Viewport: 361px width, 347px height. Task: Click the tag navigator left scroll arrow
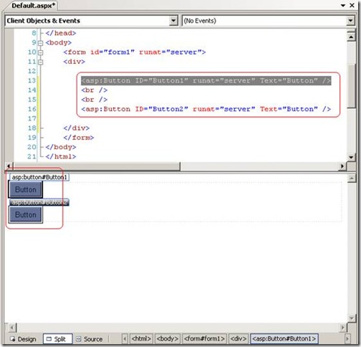tap(125, 339)
